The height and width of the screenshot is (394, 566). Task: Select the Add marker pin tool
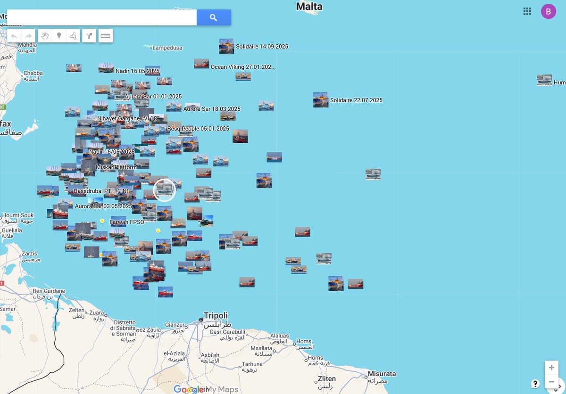point(59,36)
